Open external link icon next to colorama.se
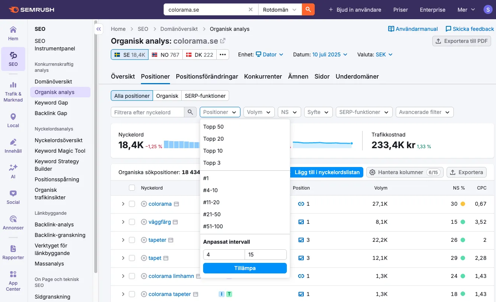This screenshot has height=302, width=496. coord(223,41)
